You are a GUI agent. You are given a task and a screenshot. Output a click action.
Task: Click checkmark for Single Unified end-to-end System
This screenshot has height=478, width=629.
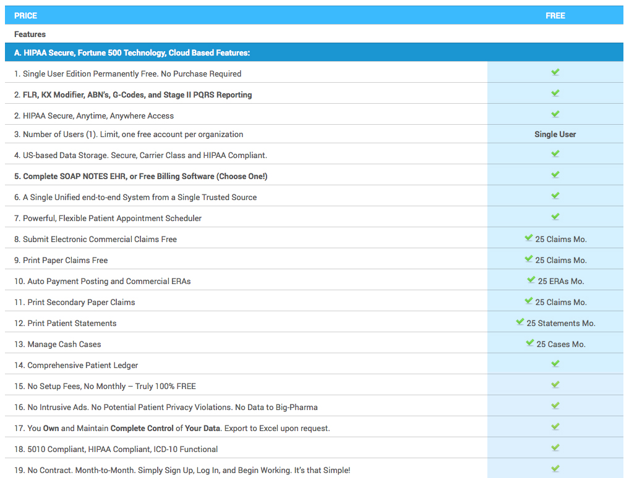(x=555, y=196)
